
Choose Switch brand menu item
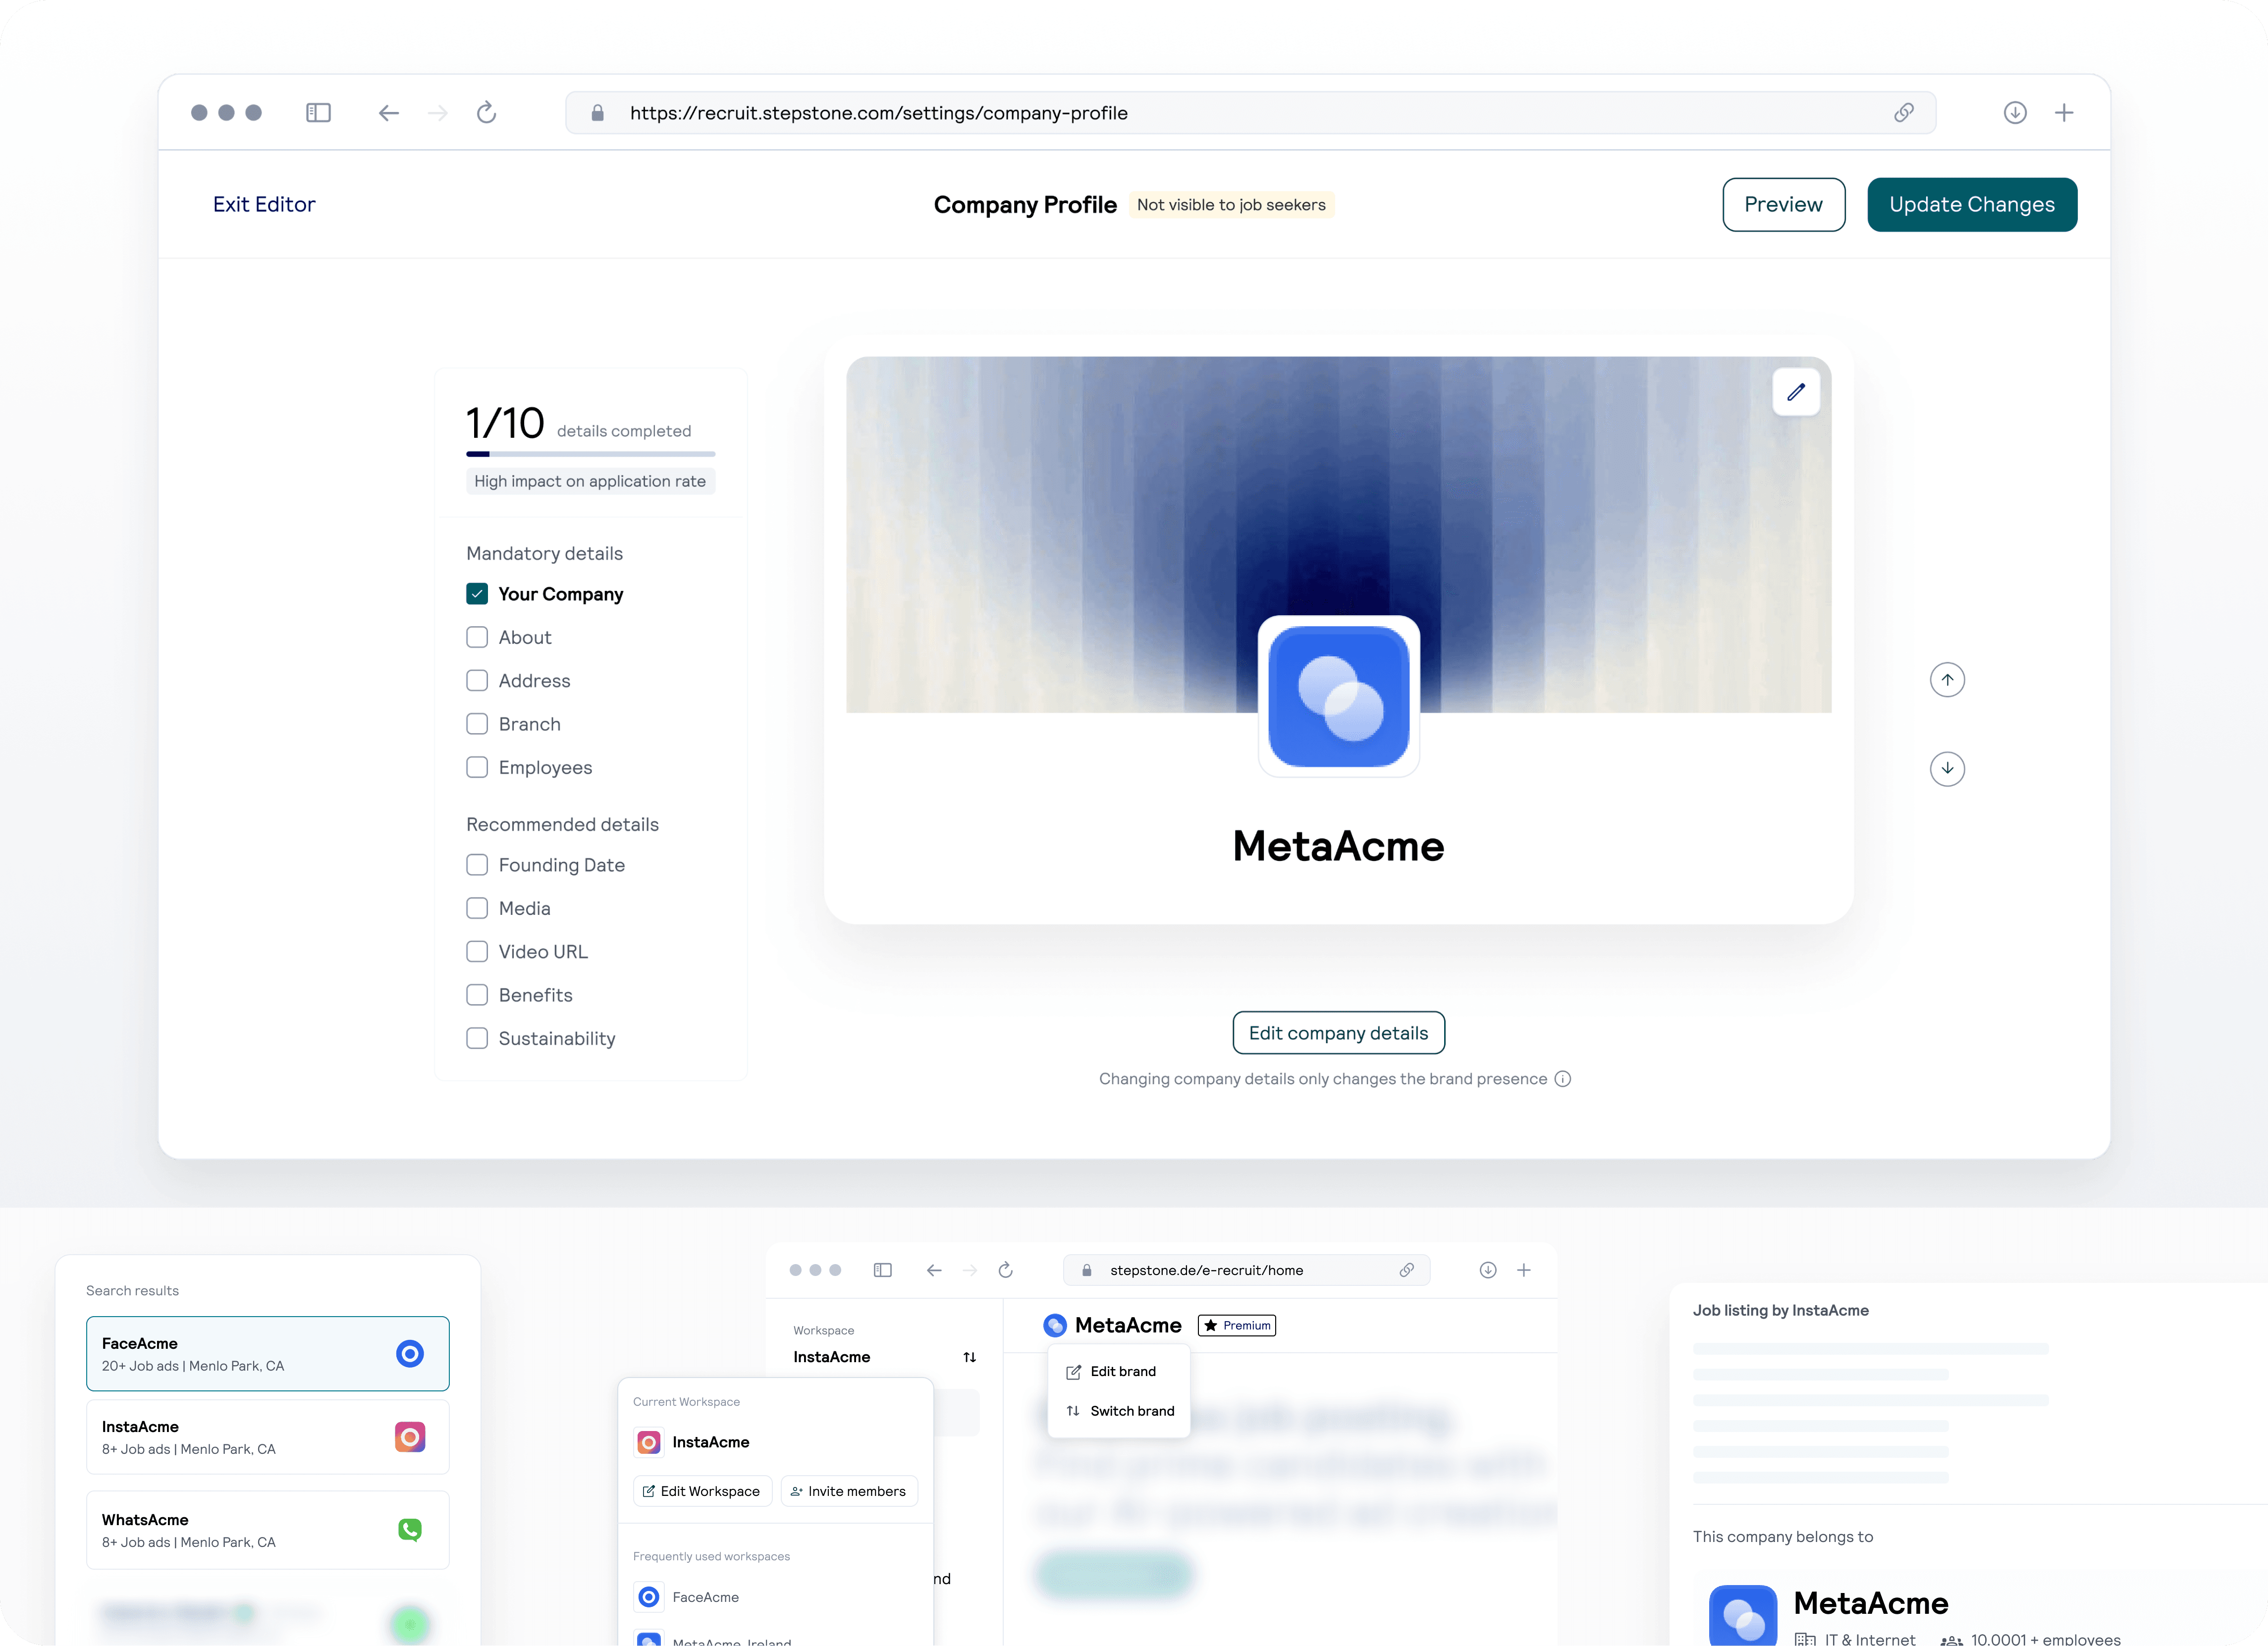[x=1131, y=1411]
